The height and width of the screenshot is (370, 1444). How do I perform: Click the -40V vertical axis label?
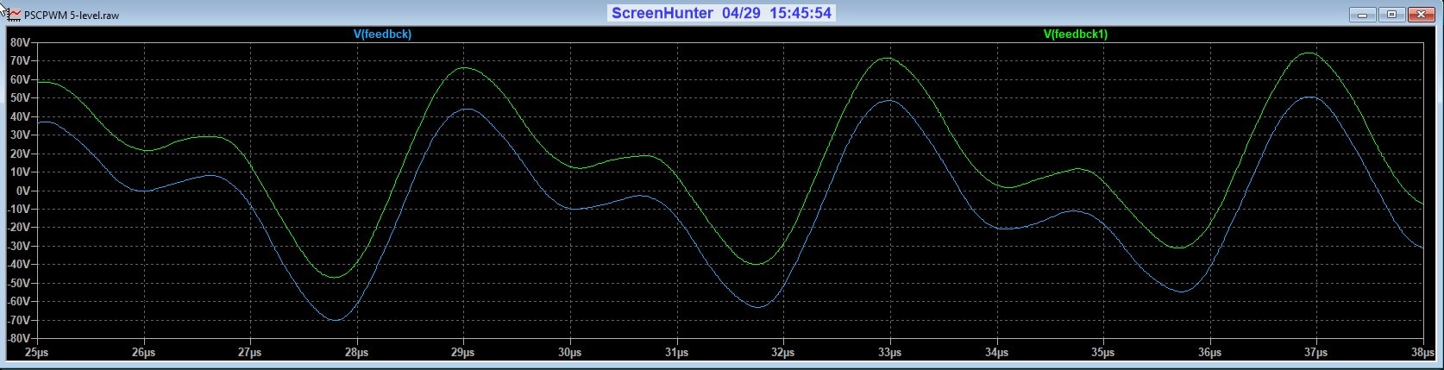click(x=19, y=265)
